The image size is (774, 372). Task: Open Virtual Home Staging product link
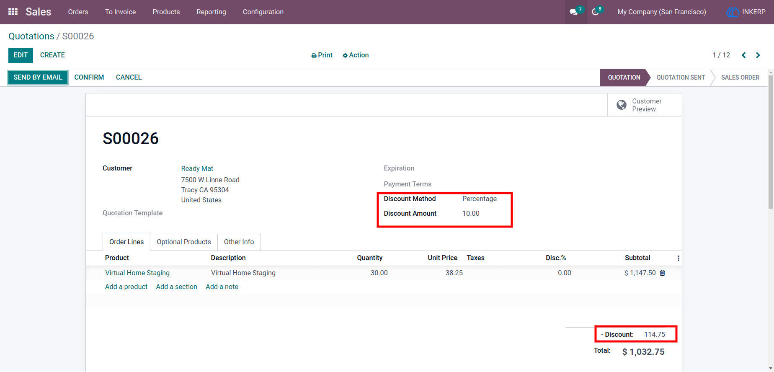click(137, 273)
